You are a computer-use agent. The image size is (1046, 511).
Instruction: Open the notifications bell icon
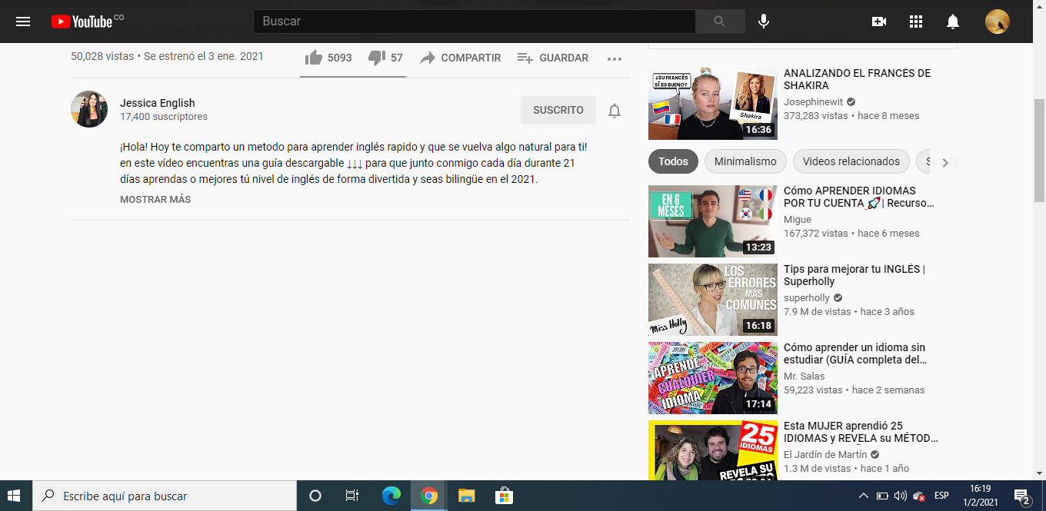(953, 21)
